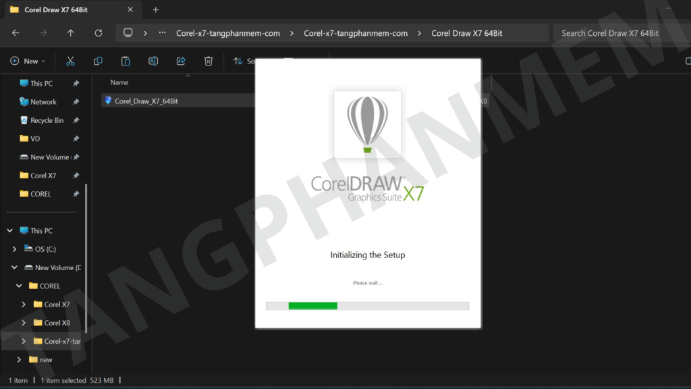Navigate back with the left arrow
The width and height of the screenshot is (691, 389).
coord(16,33)
